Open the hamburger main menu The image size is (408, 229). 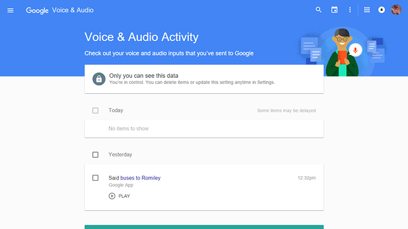pyautogui.click(x=10, y=10)
